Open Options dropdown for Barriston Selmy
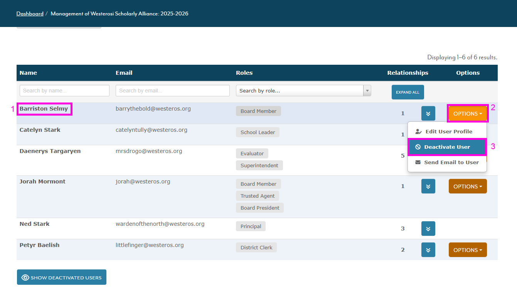 [468, 114]
